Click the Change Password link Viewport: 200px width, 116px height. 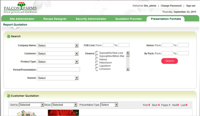pos(171,6)
